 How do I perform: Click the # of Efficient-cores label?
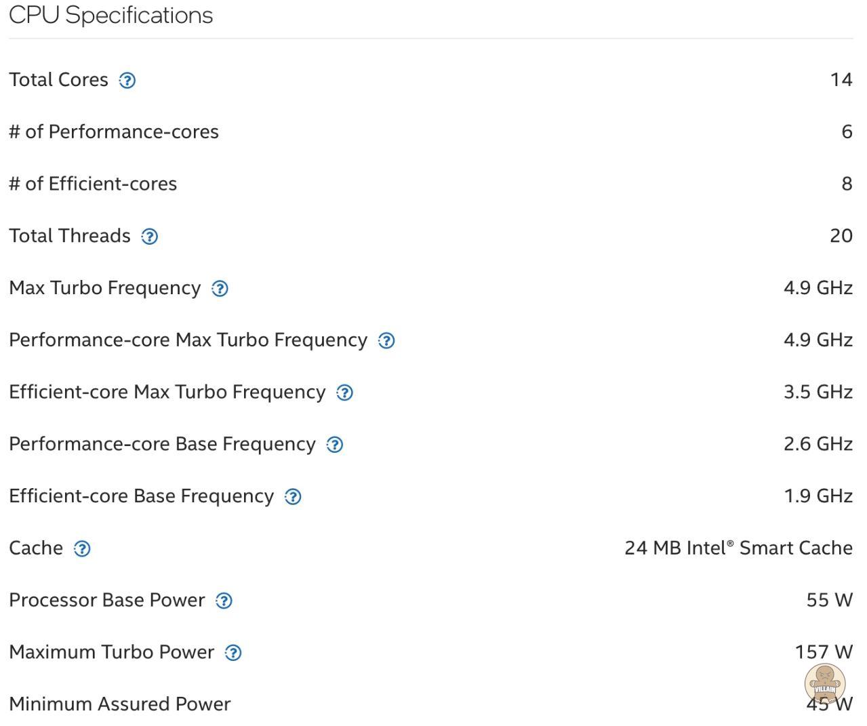pos(93,184)
